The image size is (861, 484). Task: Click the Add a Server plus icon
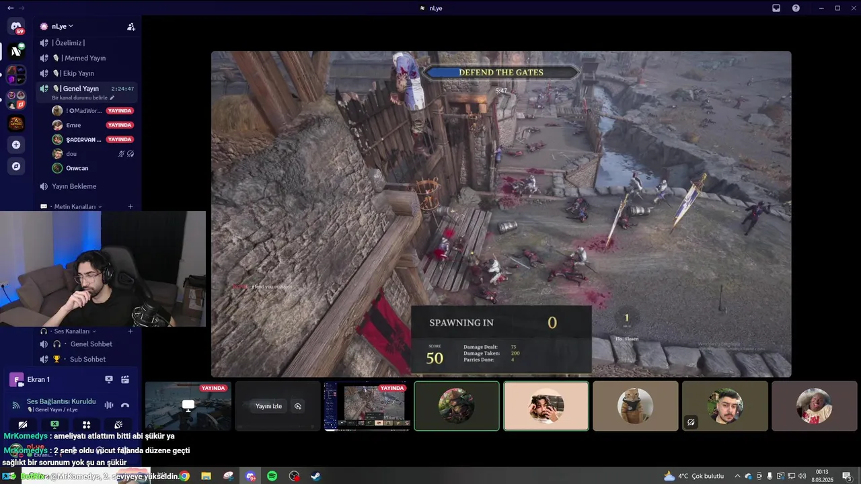point(16,145)
